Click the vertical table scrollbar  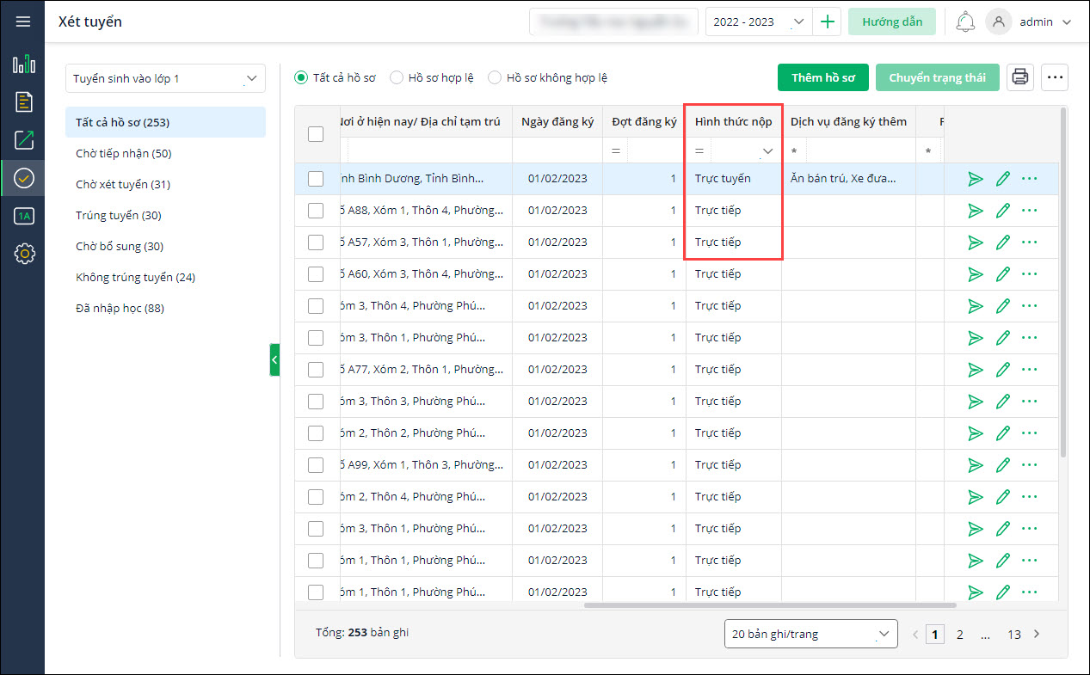point(1063,282)
